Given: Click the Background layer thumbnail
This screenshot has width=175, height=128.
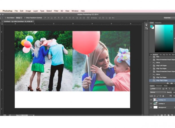Looking at the screenshot, I should 156,107.
